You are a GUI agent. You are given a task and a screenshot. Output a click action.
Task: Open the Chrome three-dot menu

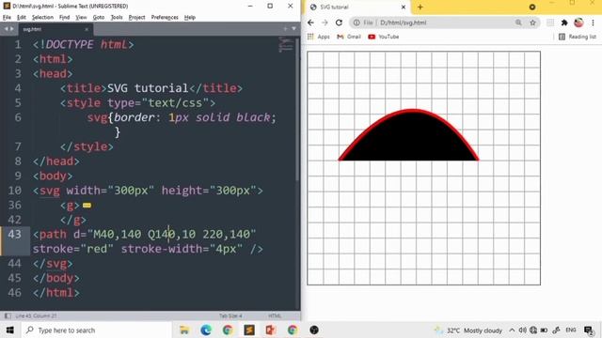point(593,23)
